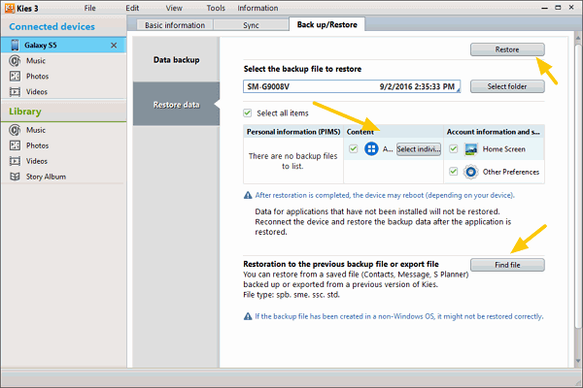Screen dimensions: 583x388
Task: Click Personal information (PIMS) column header
Action: click(x=293, y=132)
